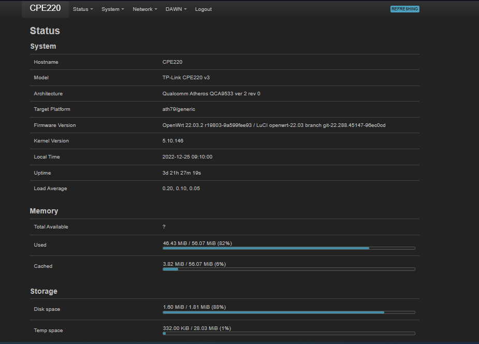Image resolution: width=479 pixels, height=344 pixels.
Task: Click the Memory section heading
Action: (44, 211)
